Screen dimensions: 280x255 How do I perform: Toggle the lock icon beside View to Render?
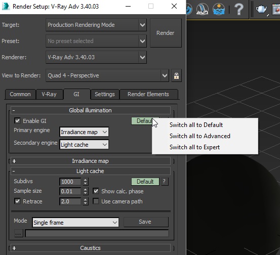[176, 76]
